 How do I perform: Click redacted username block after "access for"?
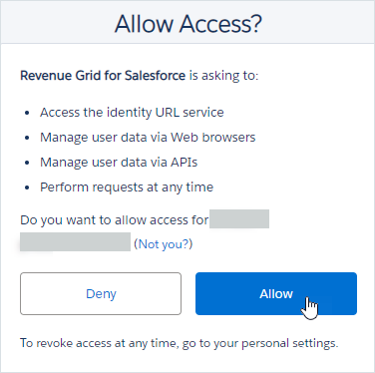tap(239, 218)
